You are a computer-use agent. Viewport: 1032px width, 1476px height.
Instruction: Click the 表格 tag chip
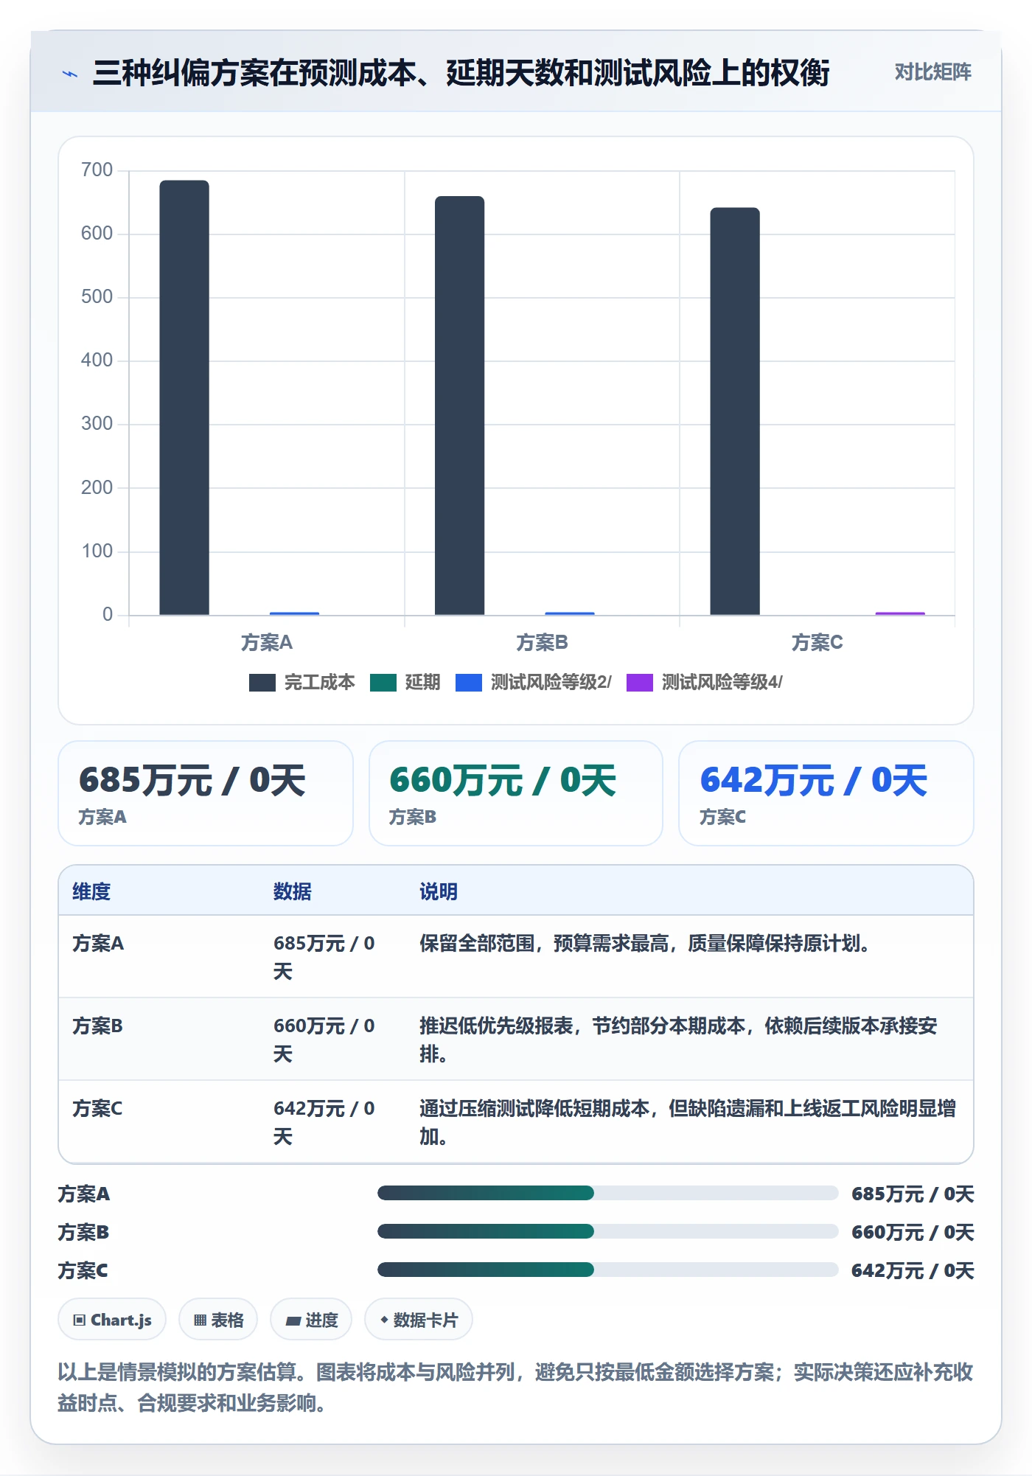pyautogui.click(x=218, y=1320)
